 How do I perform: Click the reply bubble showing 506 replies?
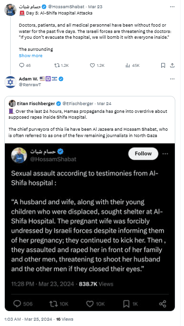tap(23, 304)
